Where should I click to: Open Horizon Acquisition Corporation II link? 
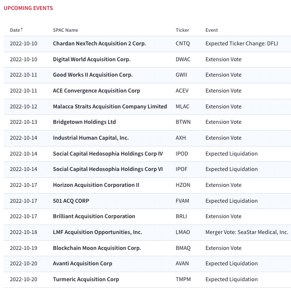96,185
